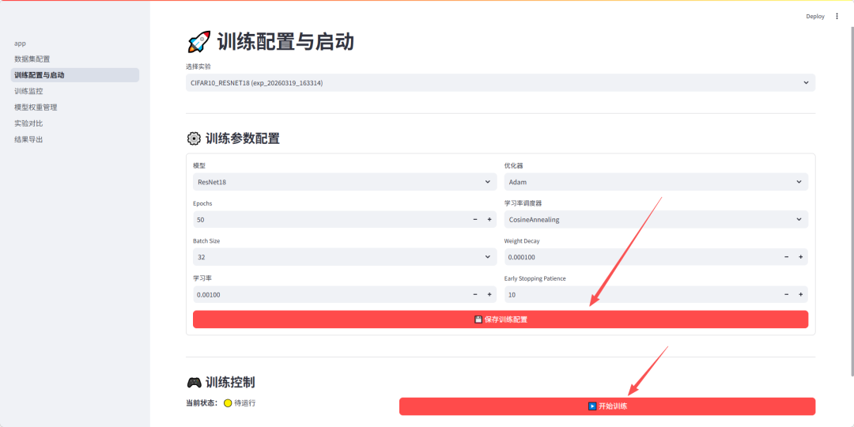The image size is (854, 427).
Task: Open the 模型 ResNet18 dropdown
Action: coord(344,182)
